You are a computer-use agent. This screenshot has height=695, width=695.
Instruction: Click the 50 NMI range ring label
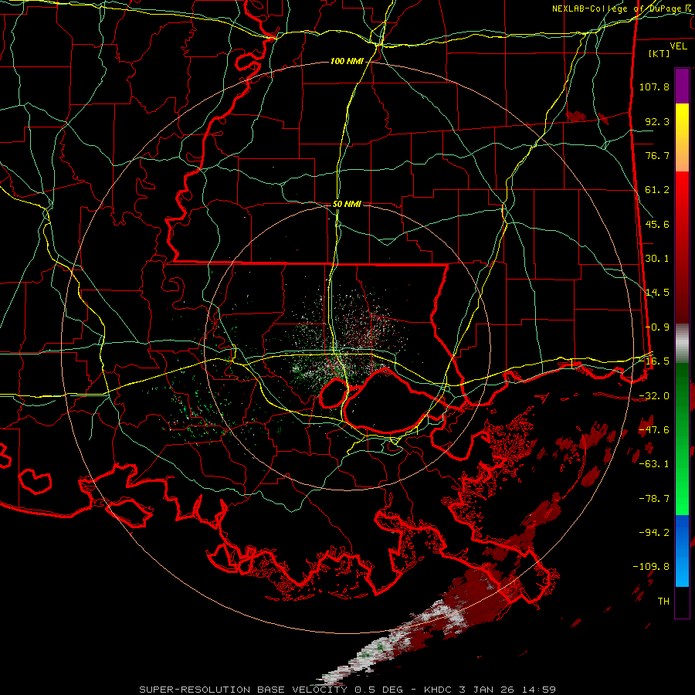point(347,205)
